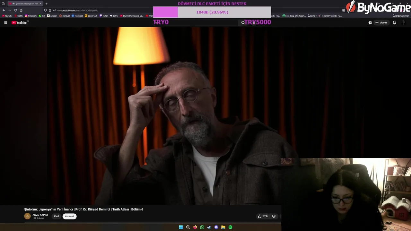The height and width of the screenshot is (231, 411).
Task: Open Botrix bookmark
Action: click(x=114, y=16)
